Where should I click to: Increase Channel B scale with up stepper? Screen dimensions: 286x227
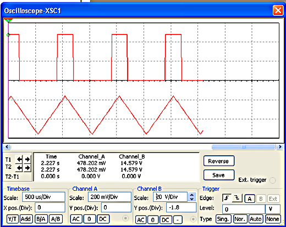(x=192, y=195)
